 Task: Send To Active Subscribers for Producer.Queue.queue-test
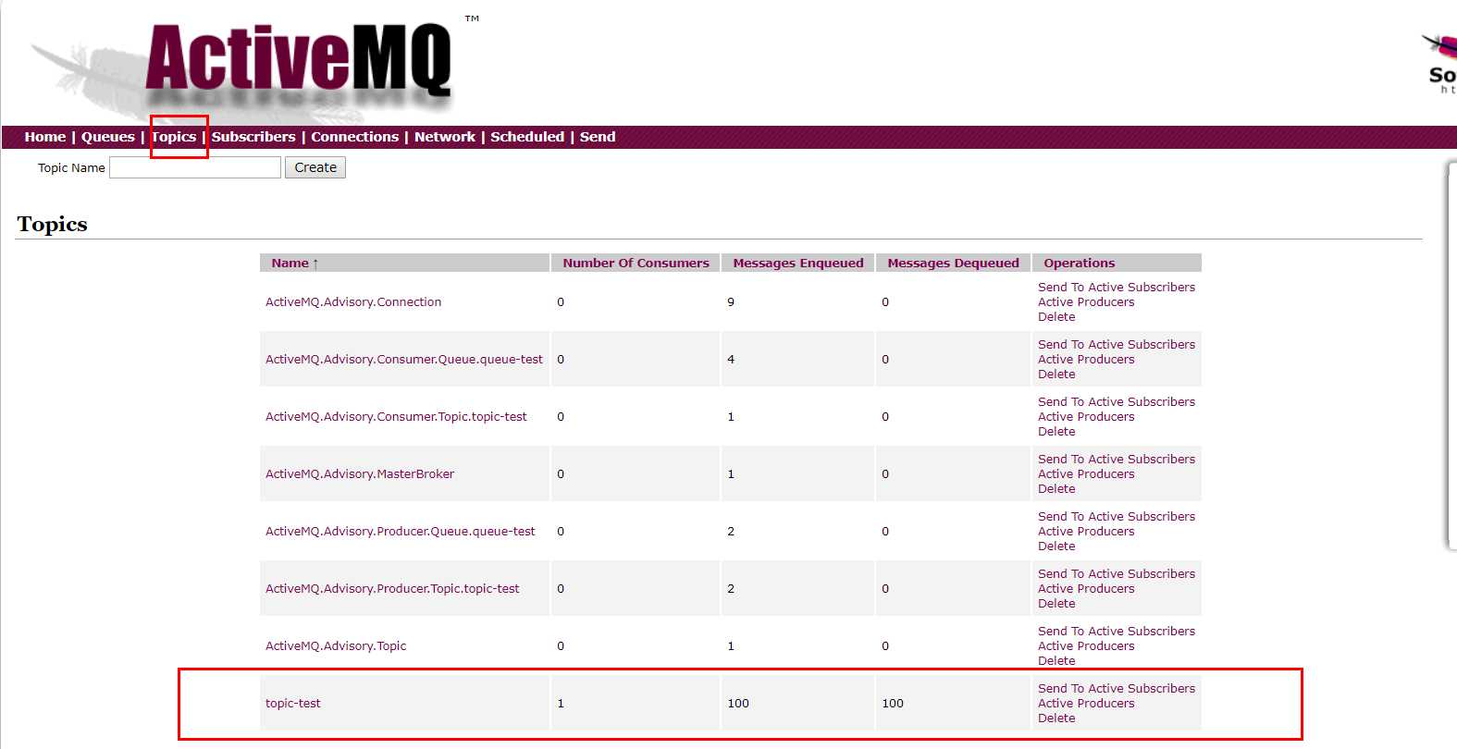(1117, 517)
